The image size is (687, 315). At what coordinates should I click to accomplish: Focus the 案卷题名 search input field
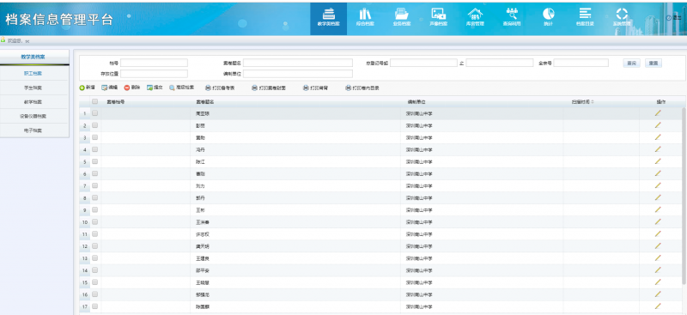298,64
